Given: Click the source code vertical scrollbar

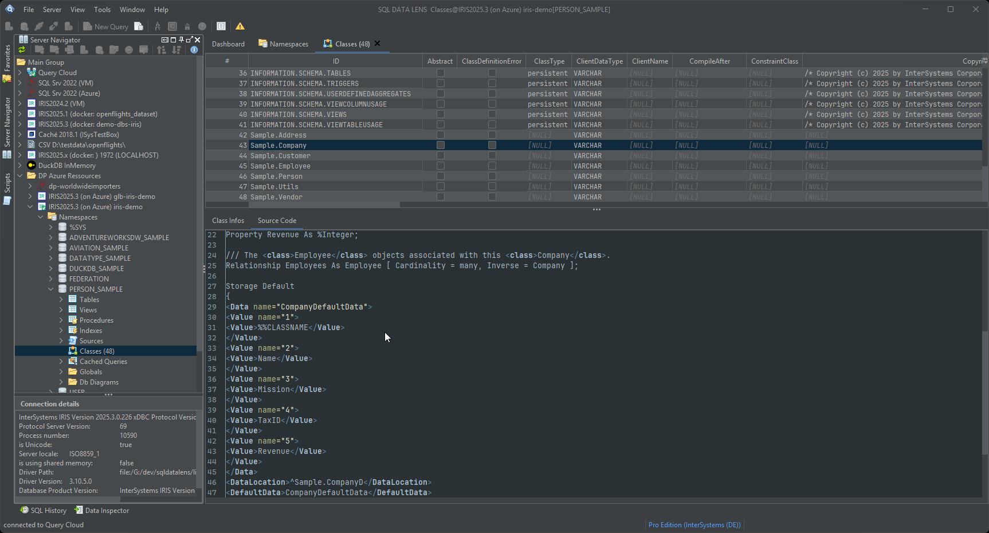Looking at the screenshot, I should tap(985, 393).
